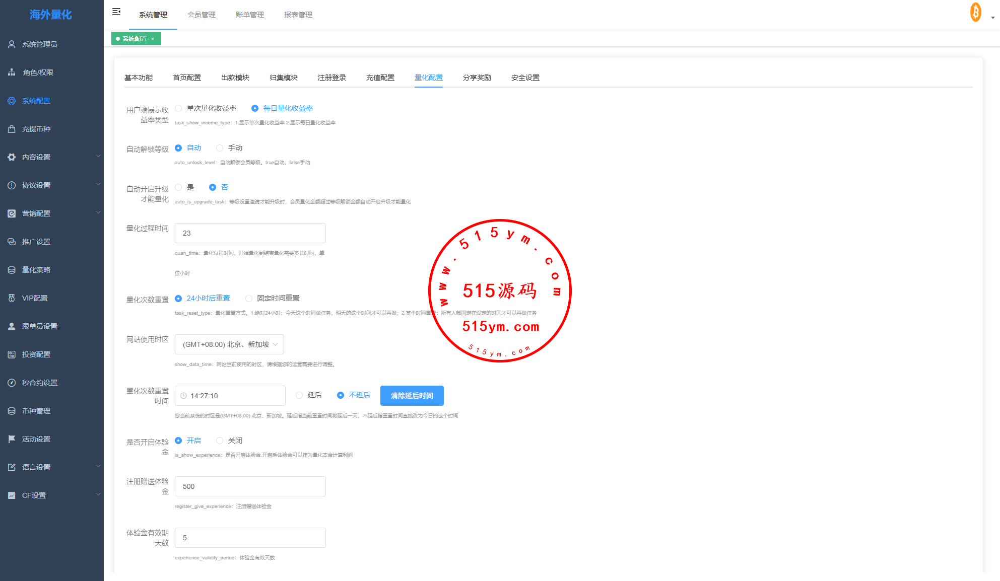Click the sidebar collapse hamburger icon
This screenshot has height=581, width=1000.
click(x=116, y=12)
